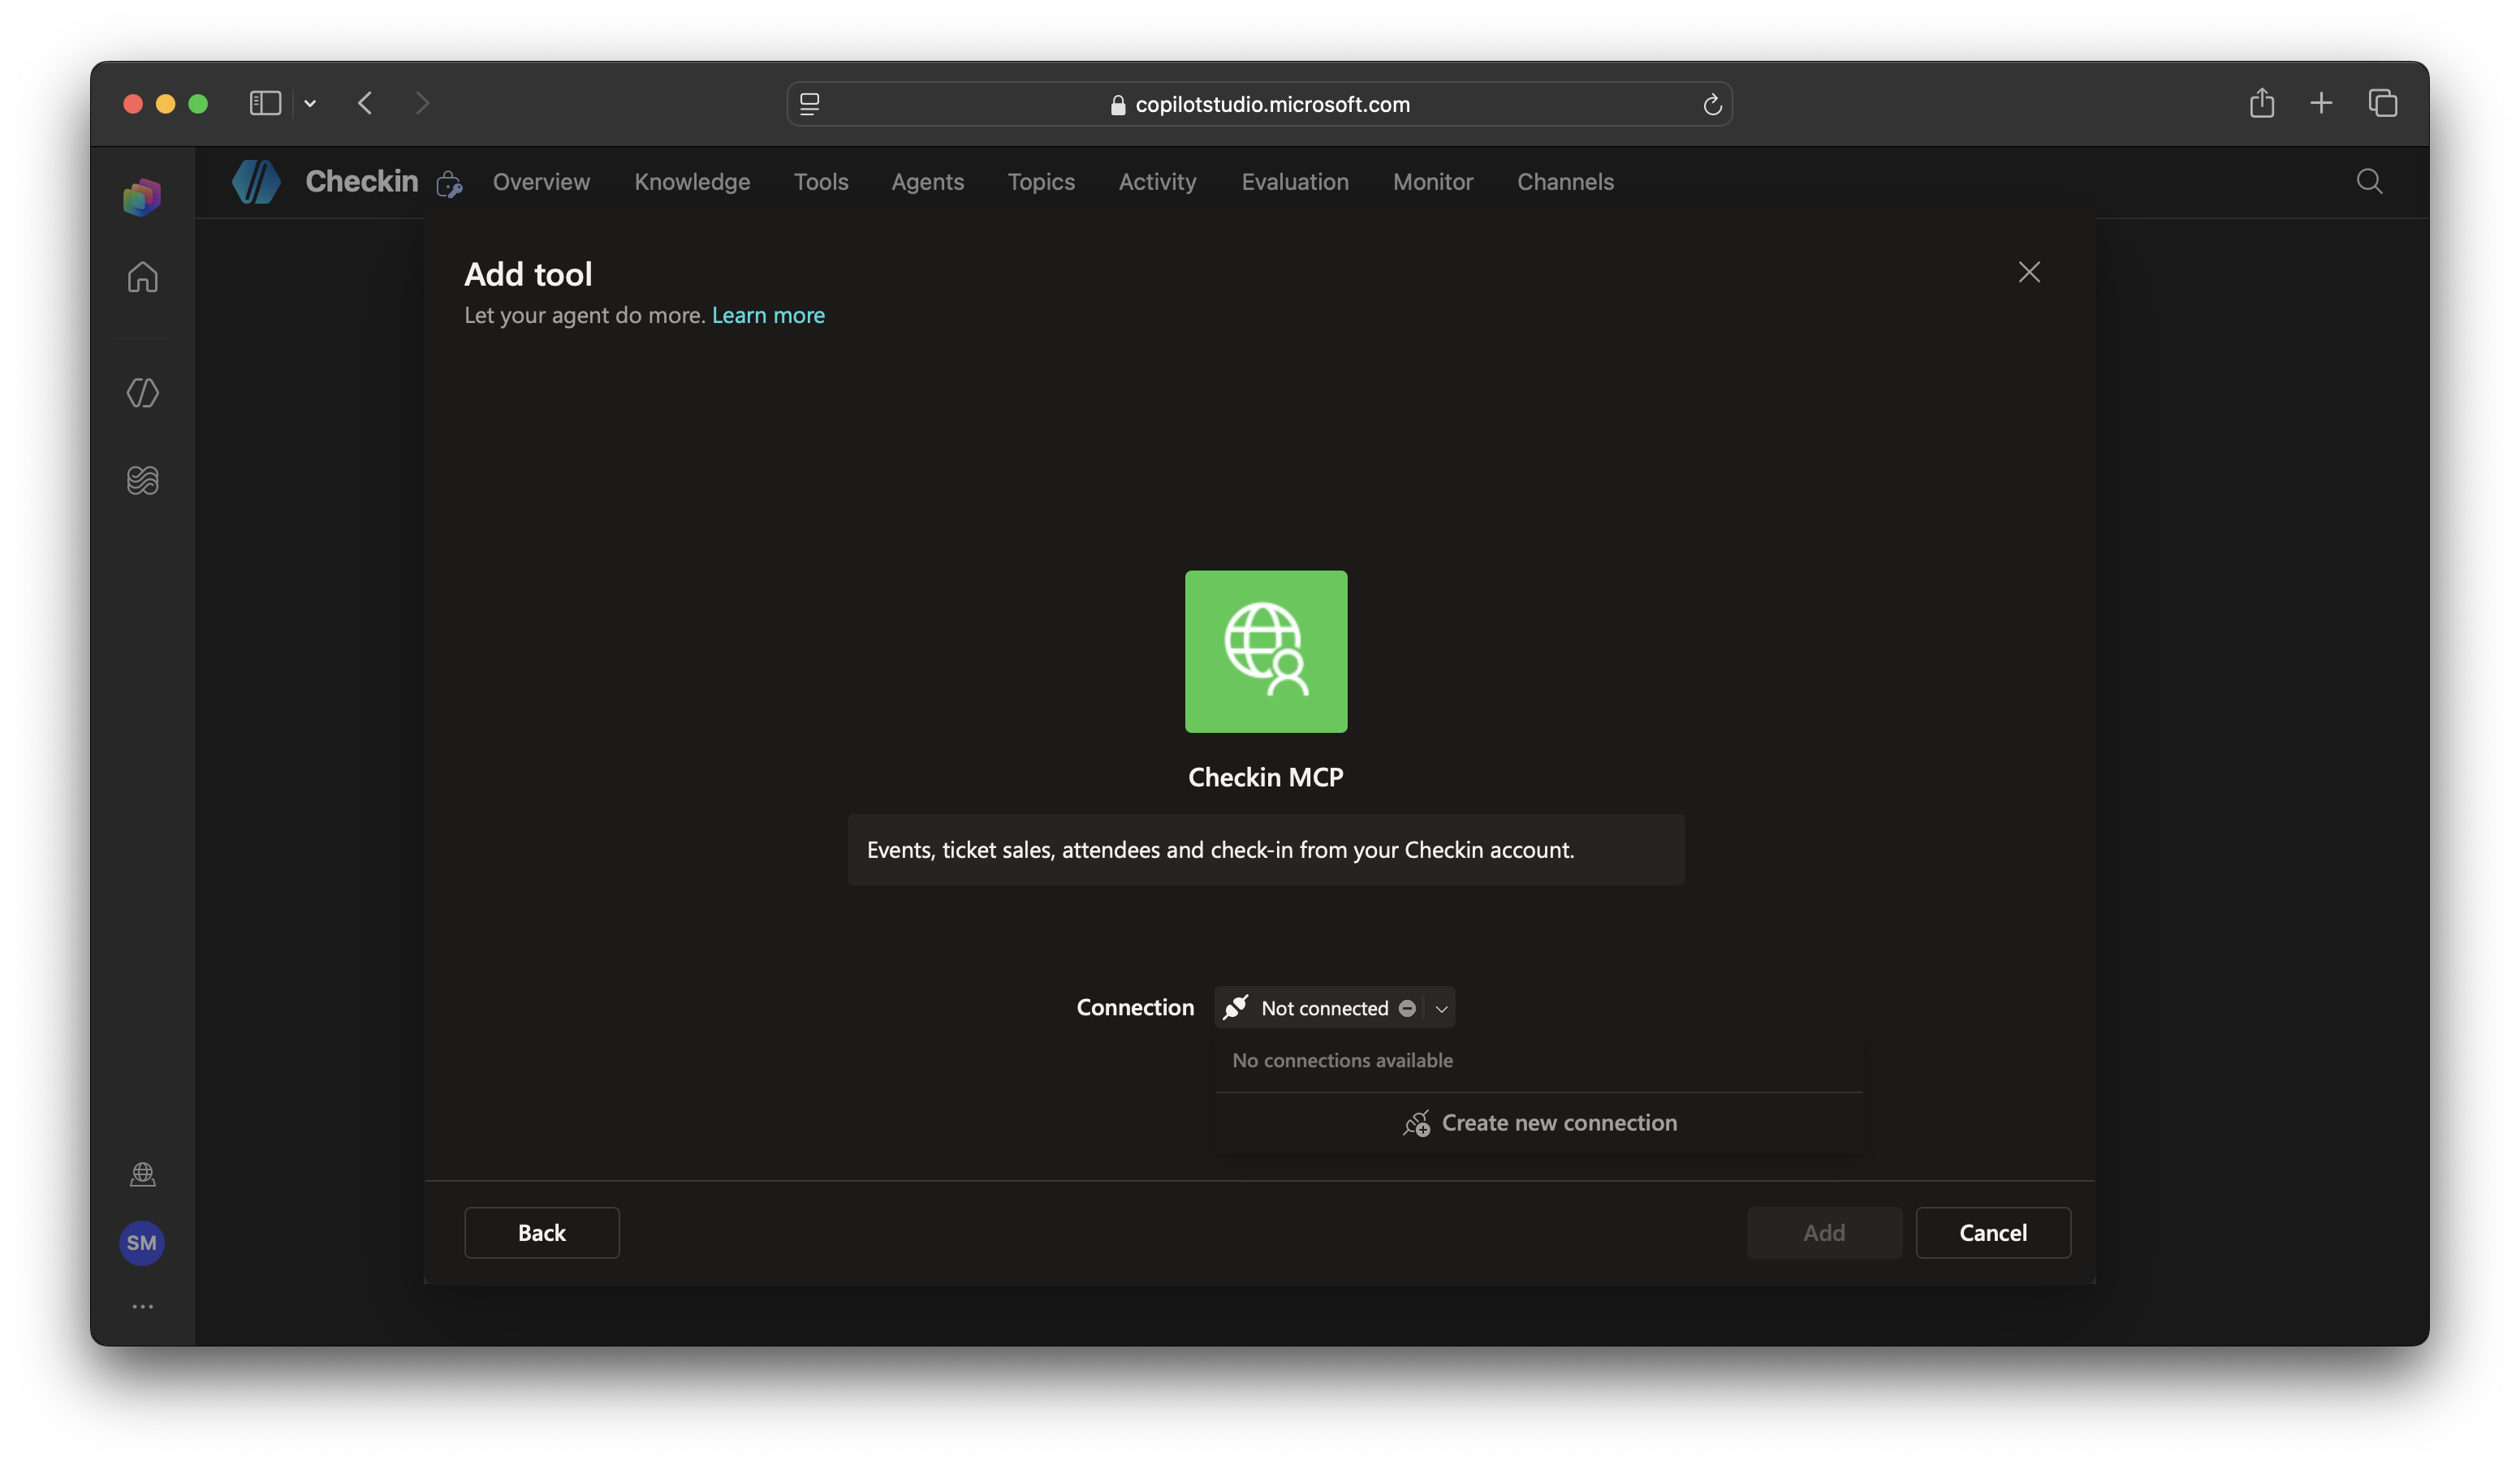
Task: Click the Back button
Action: click(542, 1233)
